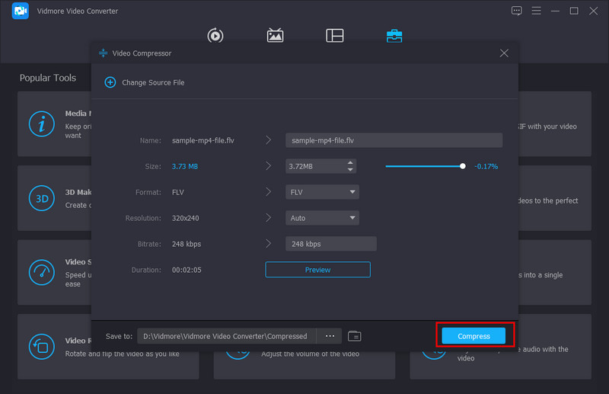Increase size with the stepper up arrow
Screen dimensions: 609x394
(x=349, y=163)
